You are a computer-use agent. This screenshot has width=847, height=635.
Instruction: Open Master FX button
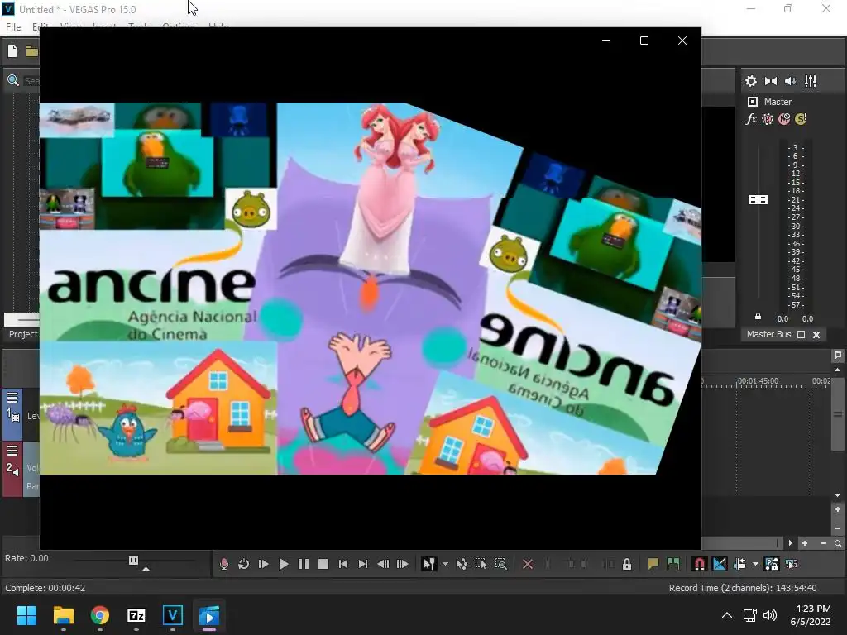coord(751,119)
